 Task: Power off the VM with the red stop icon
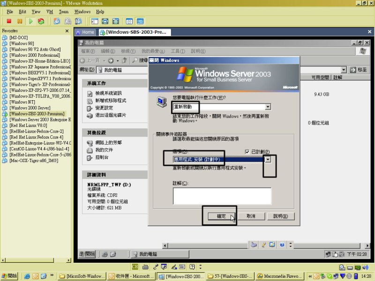(x=9, y=21)
